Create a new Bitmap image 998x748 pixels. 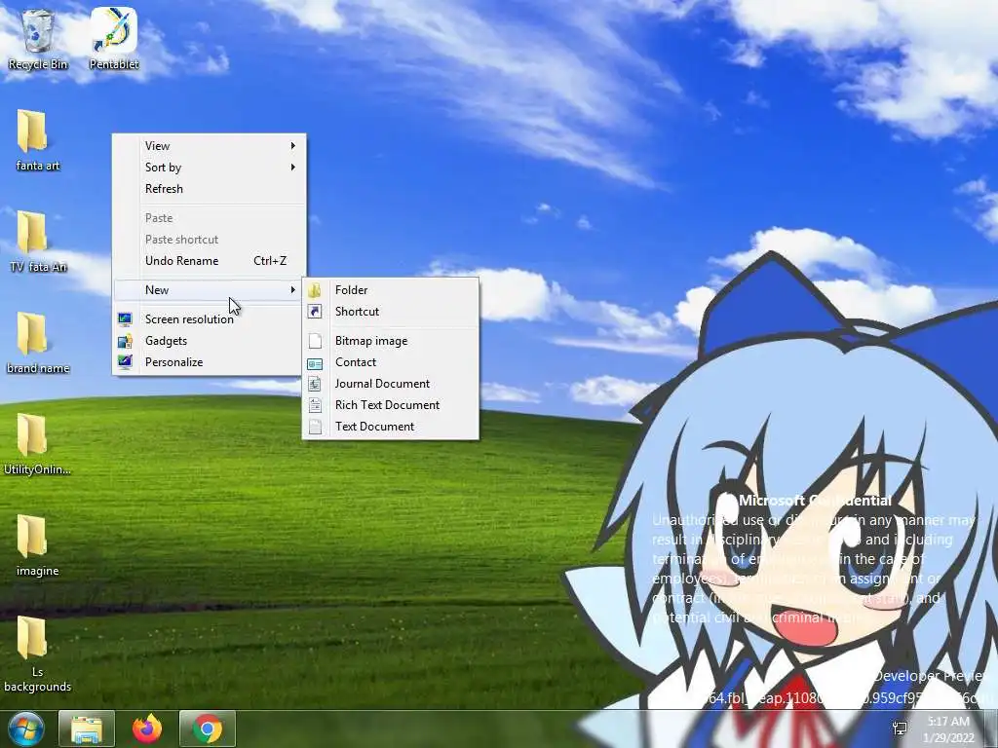coord(390,341)
